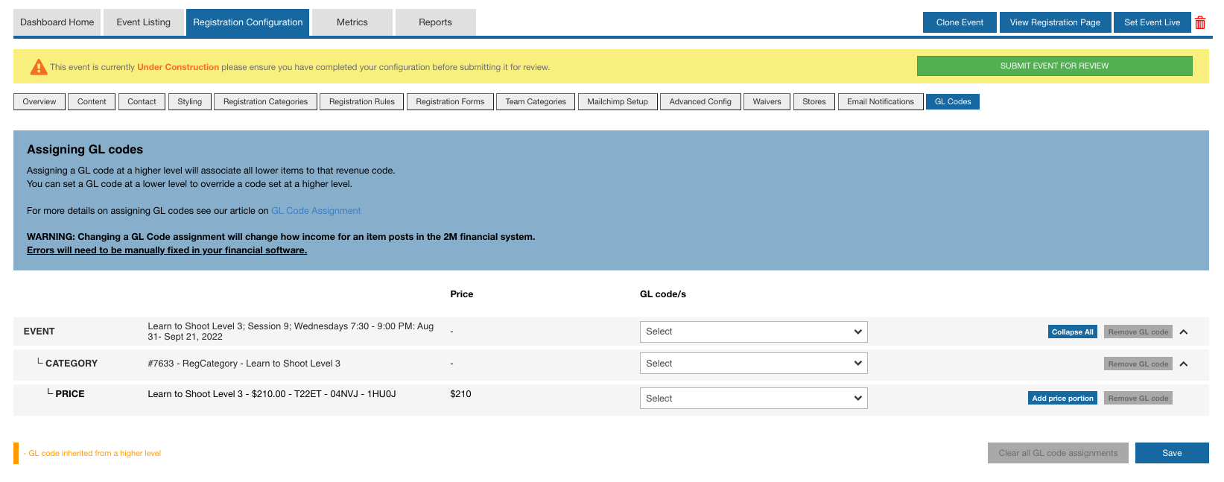This screenshot has width=1224, height=482.
Task: Click the Collapse All button
Action: coord(1072,332)
